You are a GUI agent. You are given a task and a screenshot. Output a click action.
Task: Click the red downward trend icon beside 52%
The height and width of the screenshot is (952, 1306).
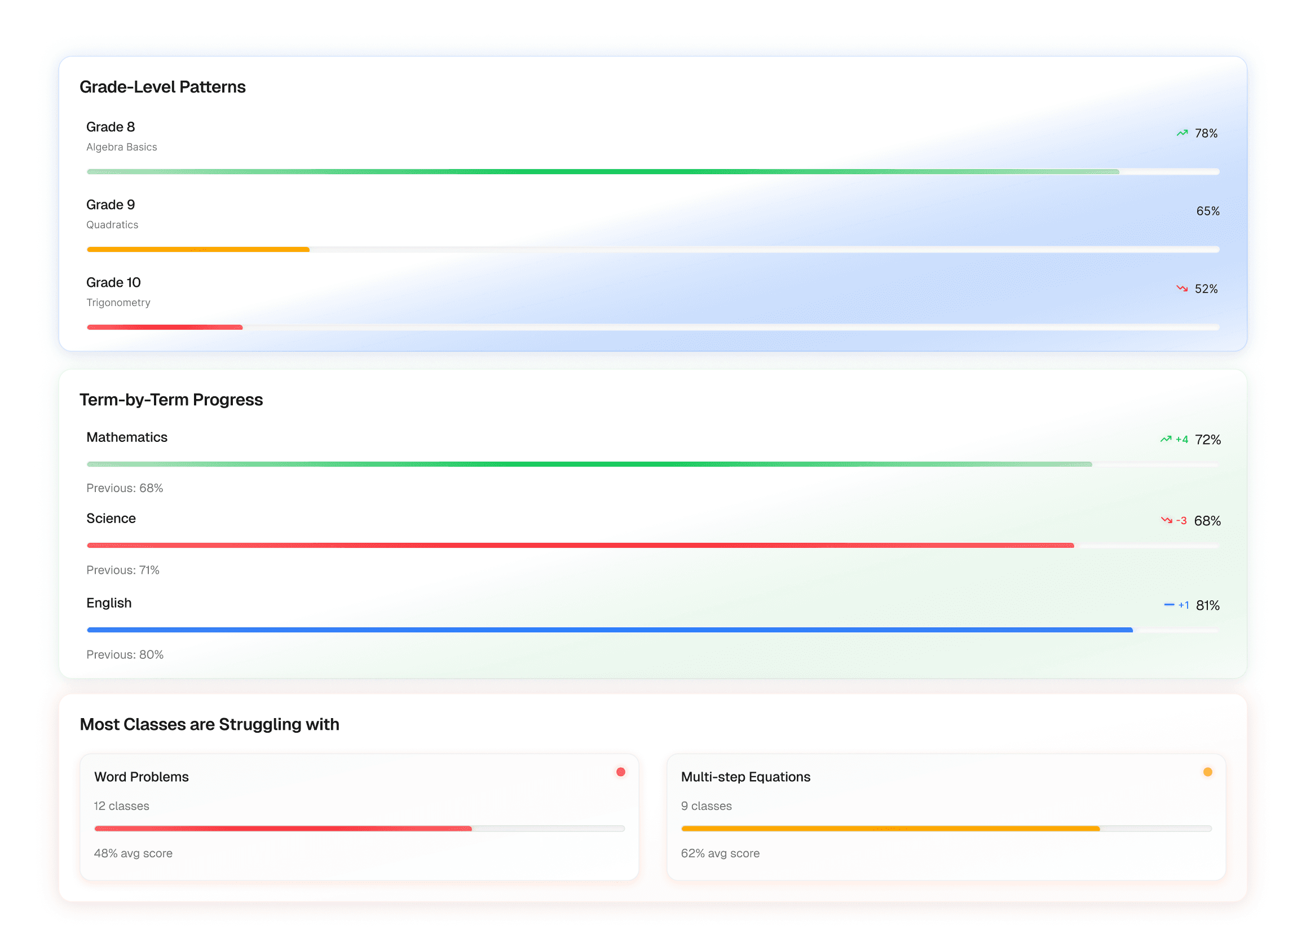pos(1181,289)
